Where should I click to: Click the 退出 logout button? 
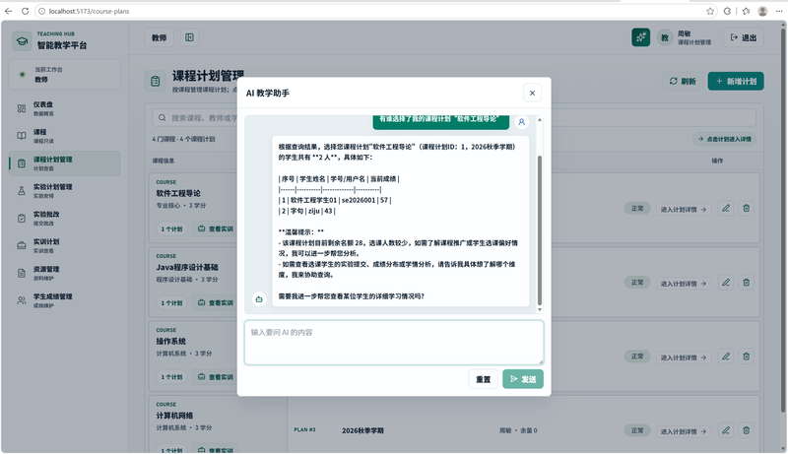[x=744, y=37]
